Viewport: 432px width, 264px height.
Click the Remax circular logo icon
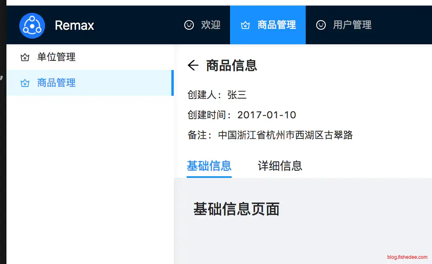32,25
